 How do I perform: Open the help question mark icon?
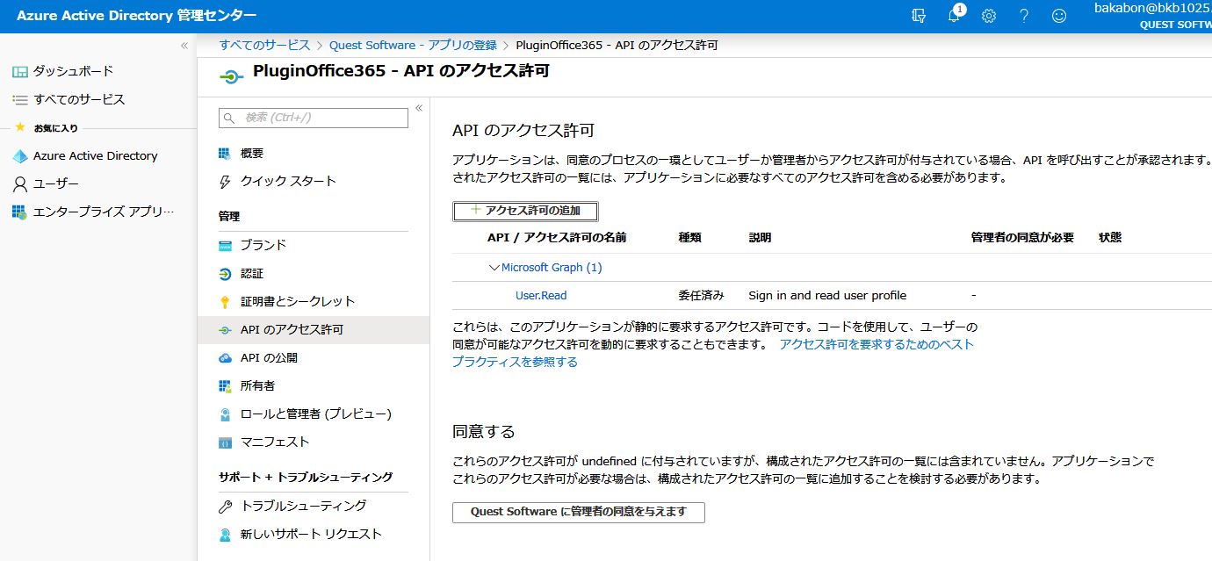click(1024, 16)
